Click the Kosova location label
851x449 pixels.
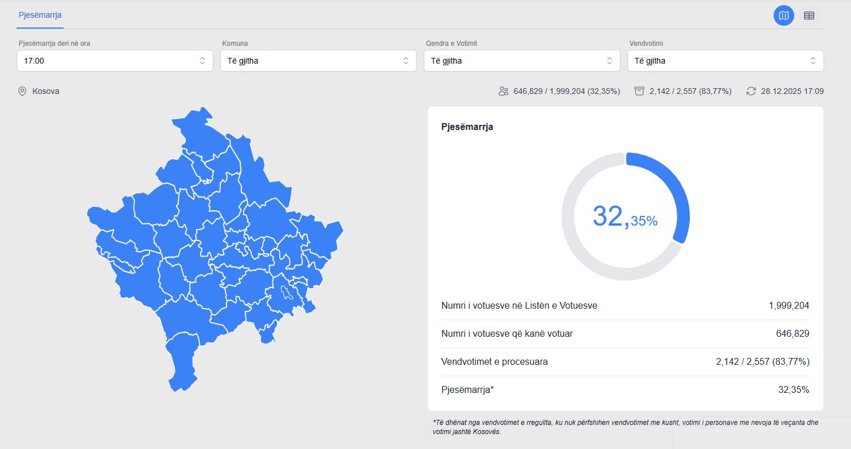click(46, 91)
